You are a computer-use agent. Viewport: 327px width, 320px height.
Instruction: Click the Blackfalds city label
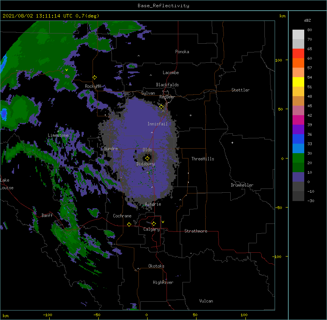[167, 85]
